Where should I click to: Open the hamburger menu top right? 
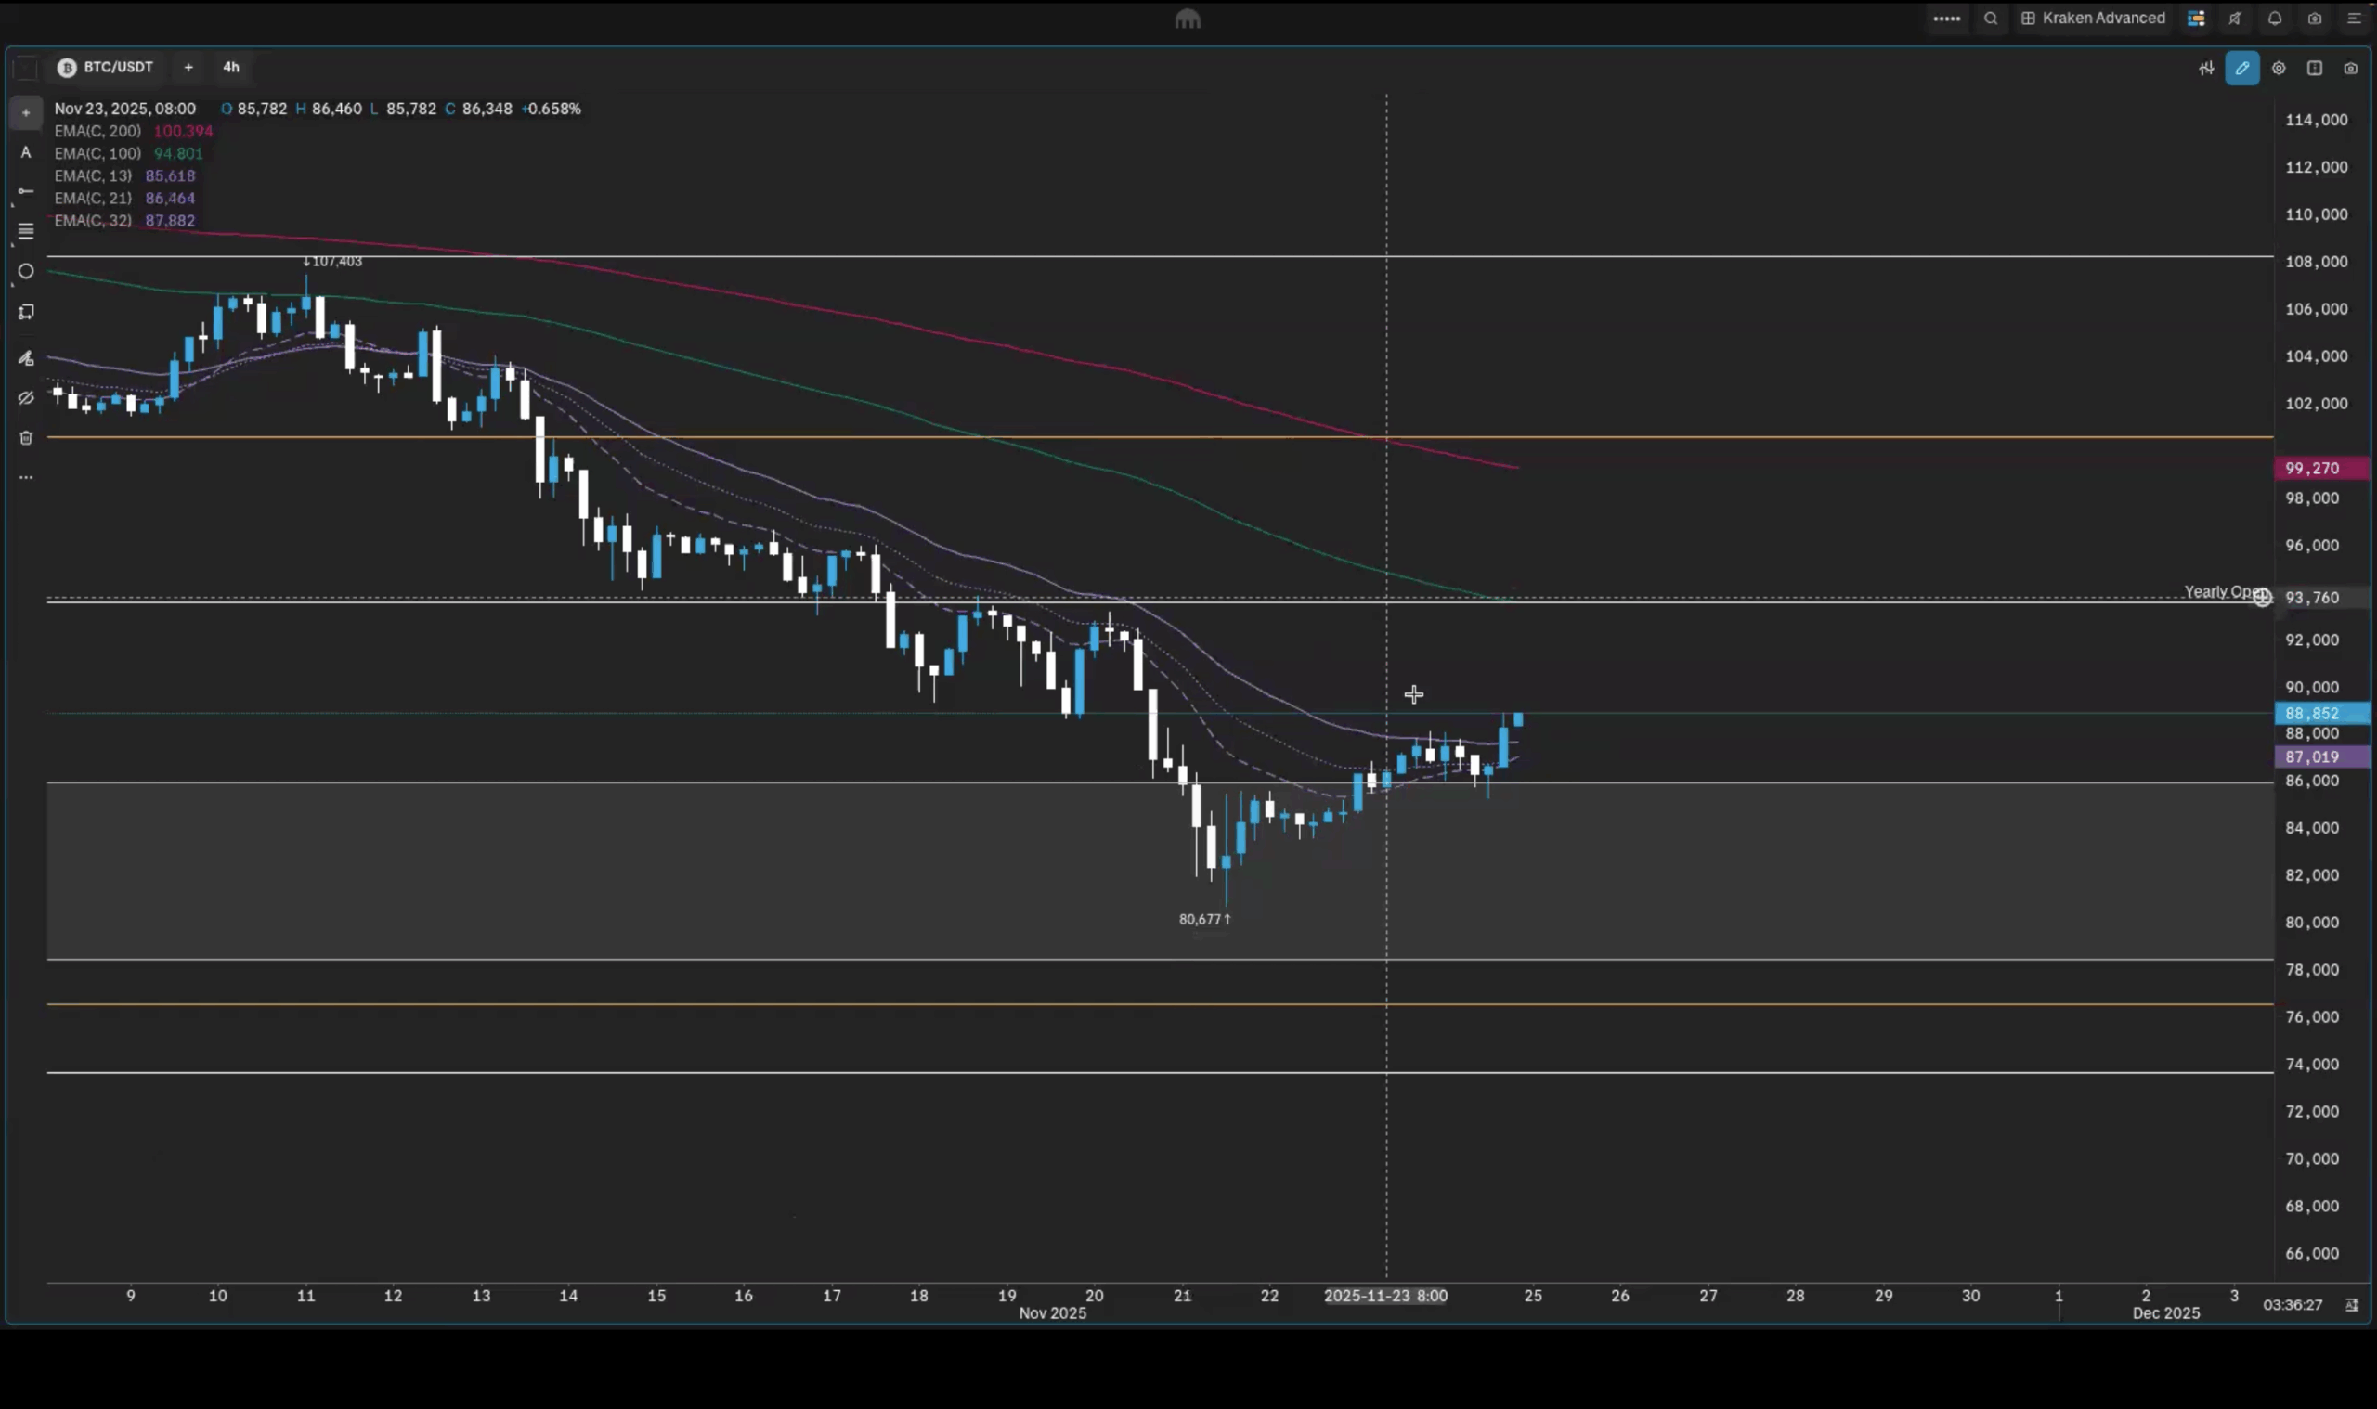(2353, 18)
